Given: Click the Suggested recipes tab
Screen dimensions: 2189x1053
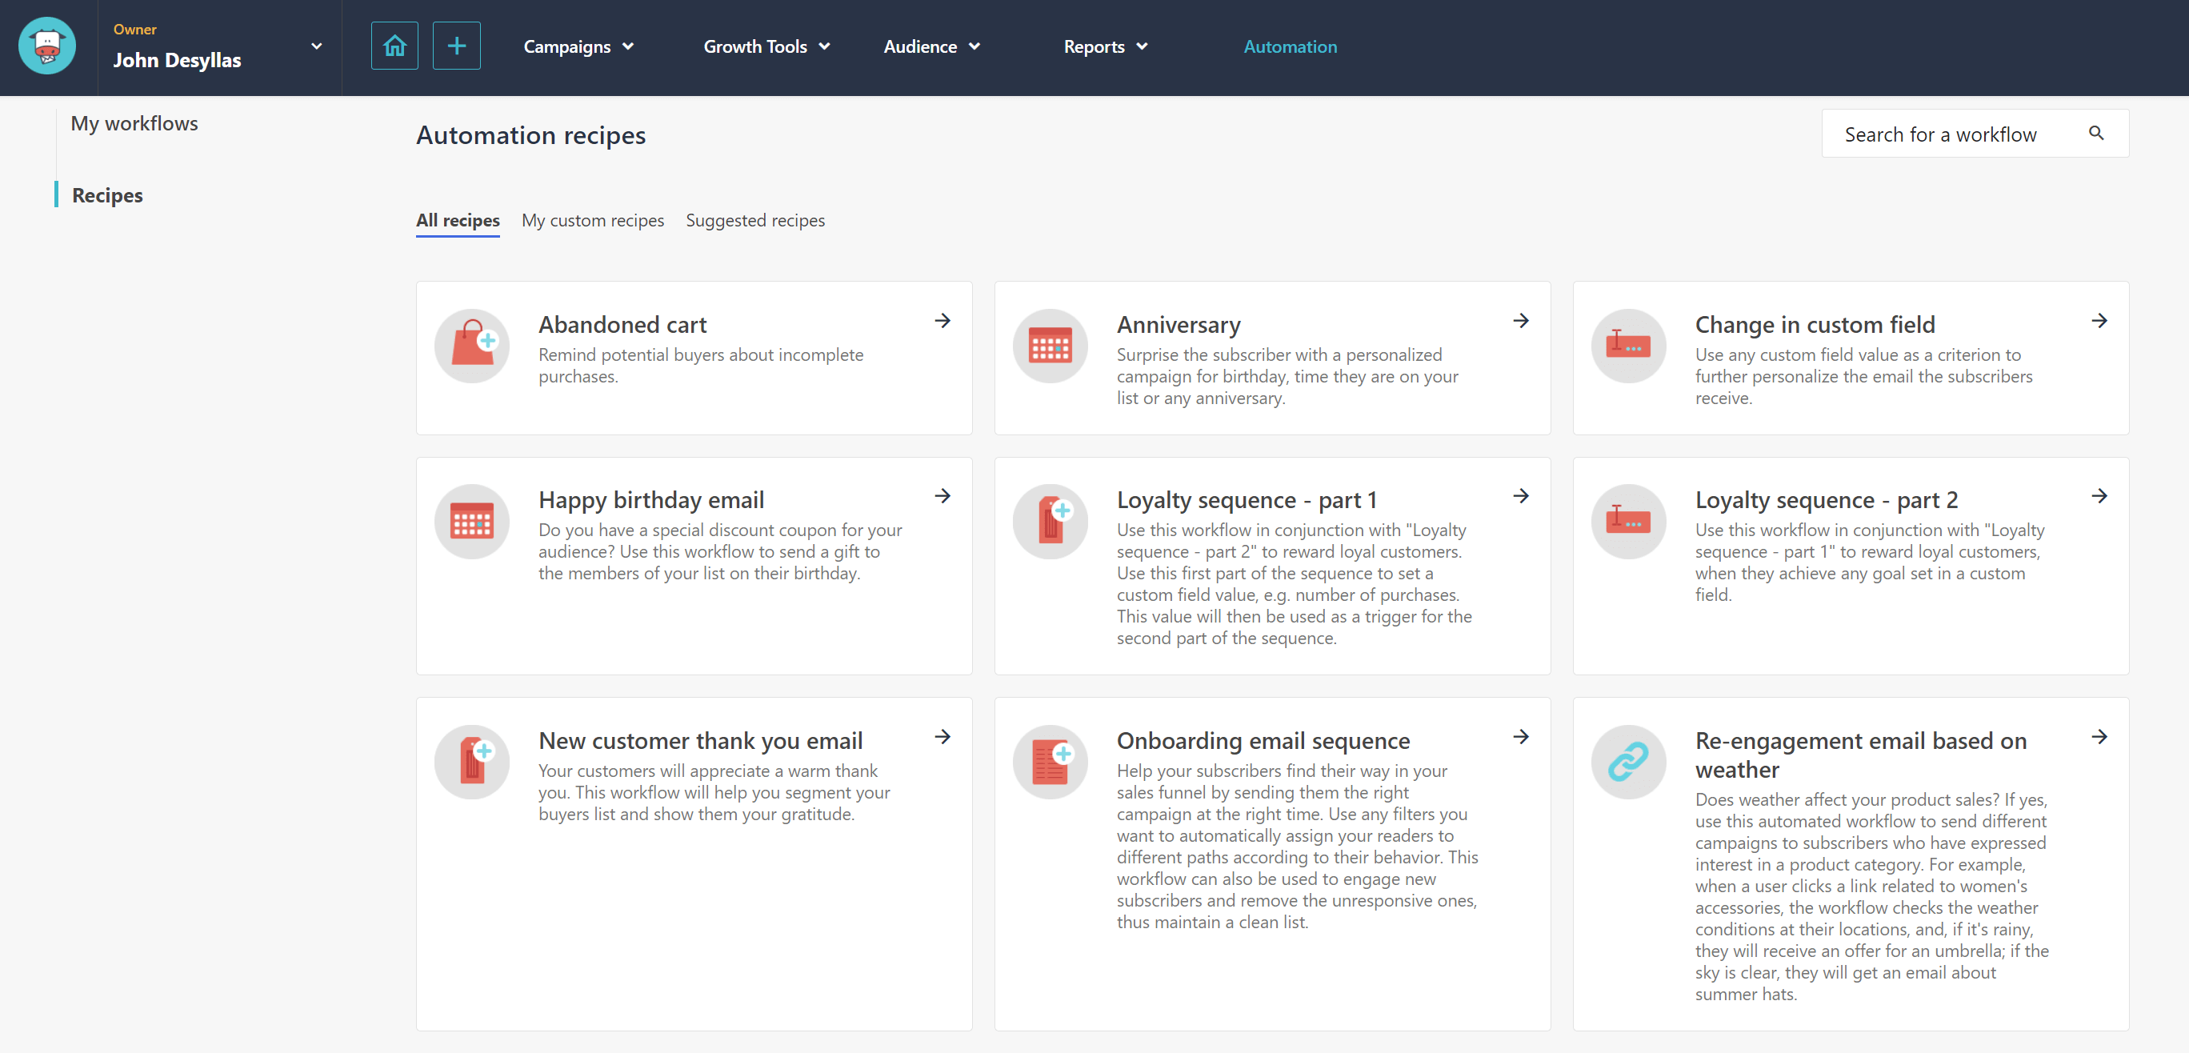Looking at the screenshot, I should (755, 221).
